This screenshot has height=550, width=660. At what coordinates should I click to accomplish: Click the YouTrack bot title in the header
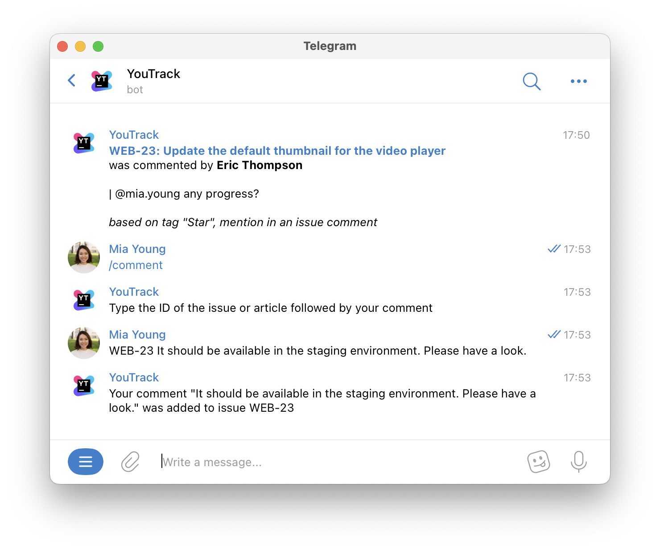(153, 74)
